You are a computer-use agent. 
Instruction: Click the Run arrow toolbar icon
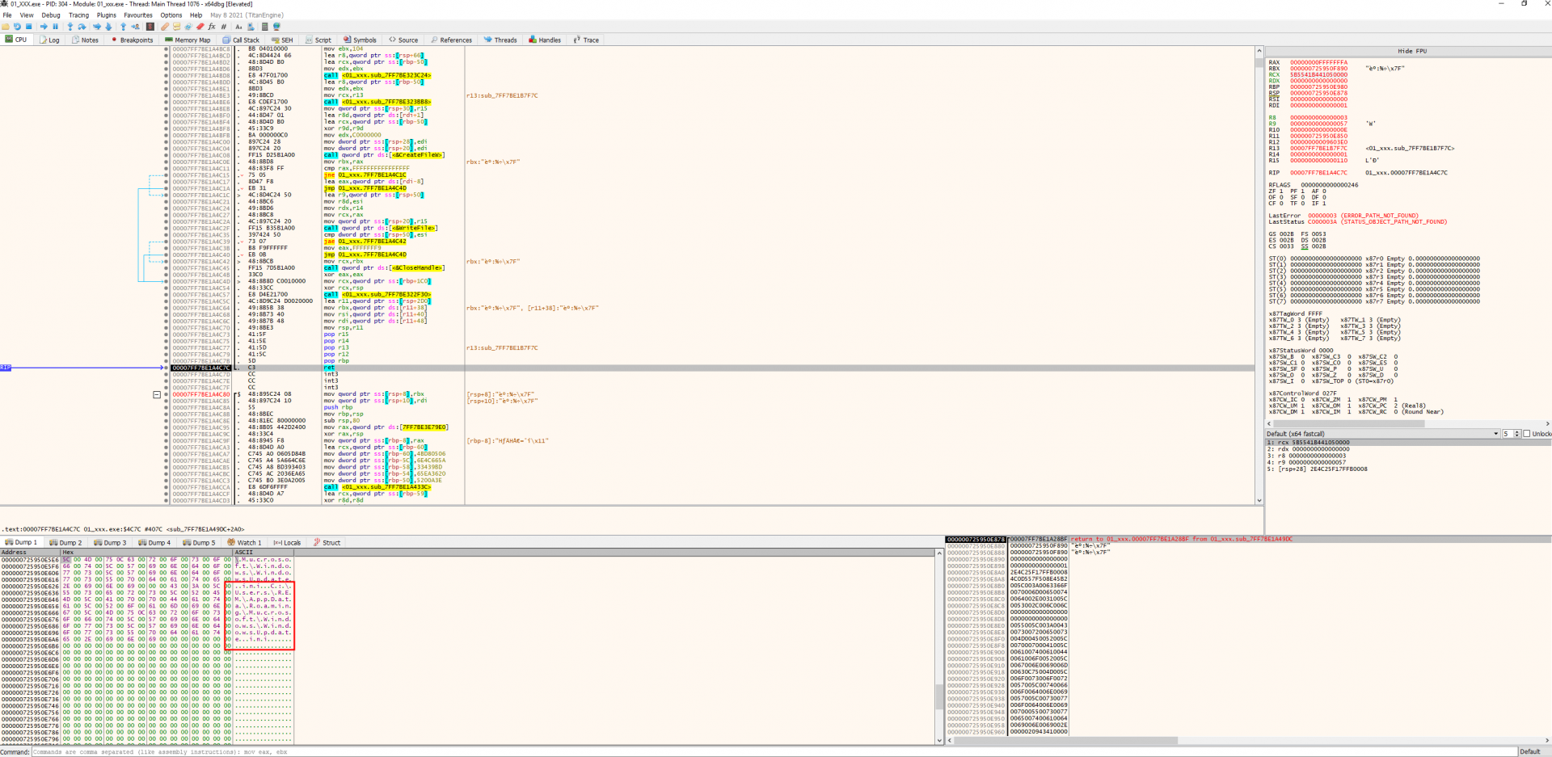click(x=44, y=27)
